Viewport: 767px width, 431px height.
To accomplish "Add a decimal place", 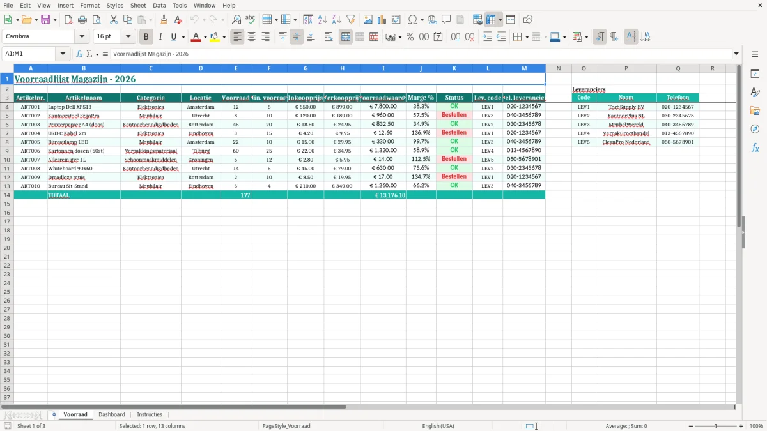I will pyautogui.click(x=455, y=37).
